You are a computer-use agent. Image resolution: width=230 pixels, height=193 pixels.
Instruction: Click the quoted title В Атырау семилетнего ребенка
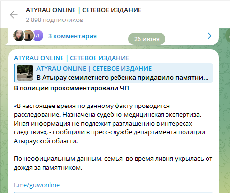(87, 78)
